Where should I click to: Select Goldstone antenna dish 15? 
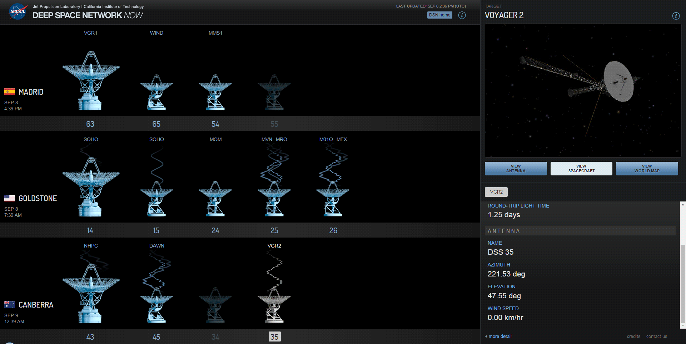[156, 198]
